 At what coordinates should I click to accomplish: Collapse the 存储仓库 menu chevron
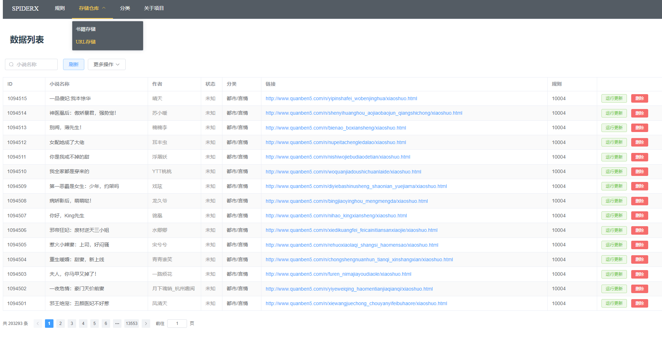(x=104, y=8)
